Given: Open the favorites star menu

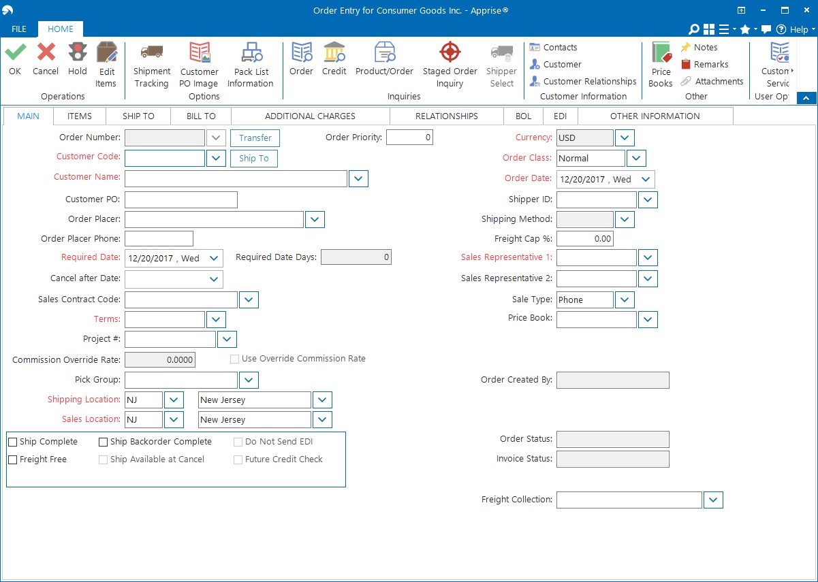Looking at the screenshot, I should coord(748,29).
